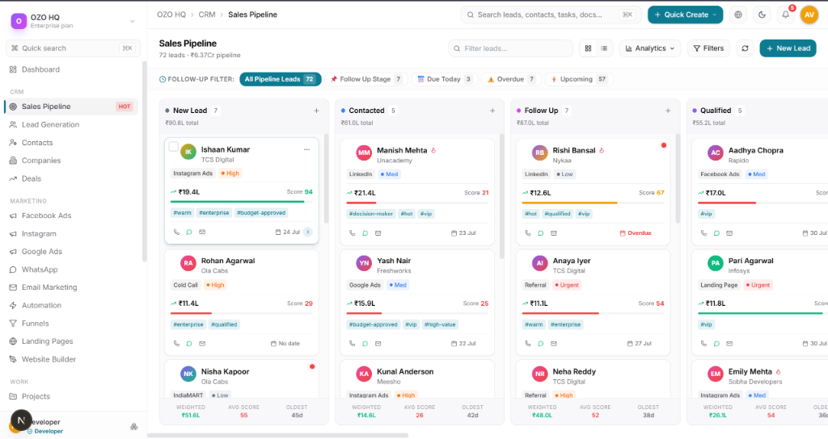Click Rishi Bansal score progress bar
This screenshot has width=828, height=439.
(593, 203)
